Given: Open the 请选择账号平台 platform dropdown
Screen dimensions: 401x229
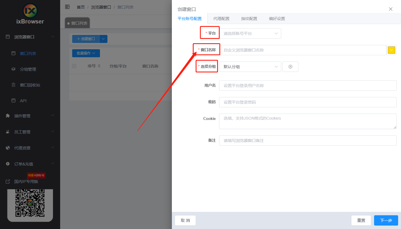Looking at the screenshot, I should pos(250,33).
